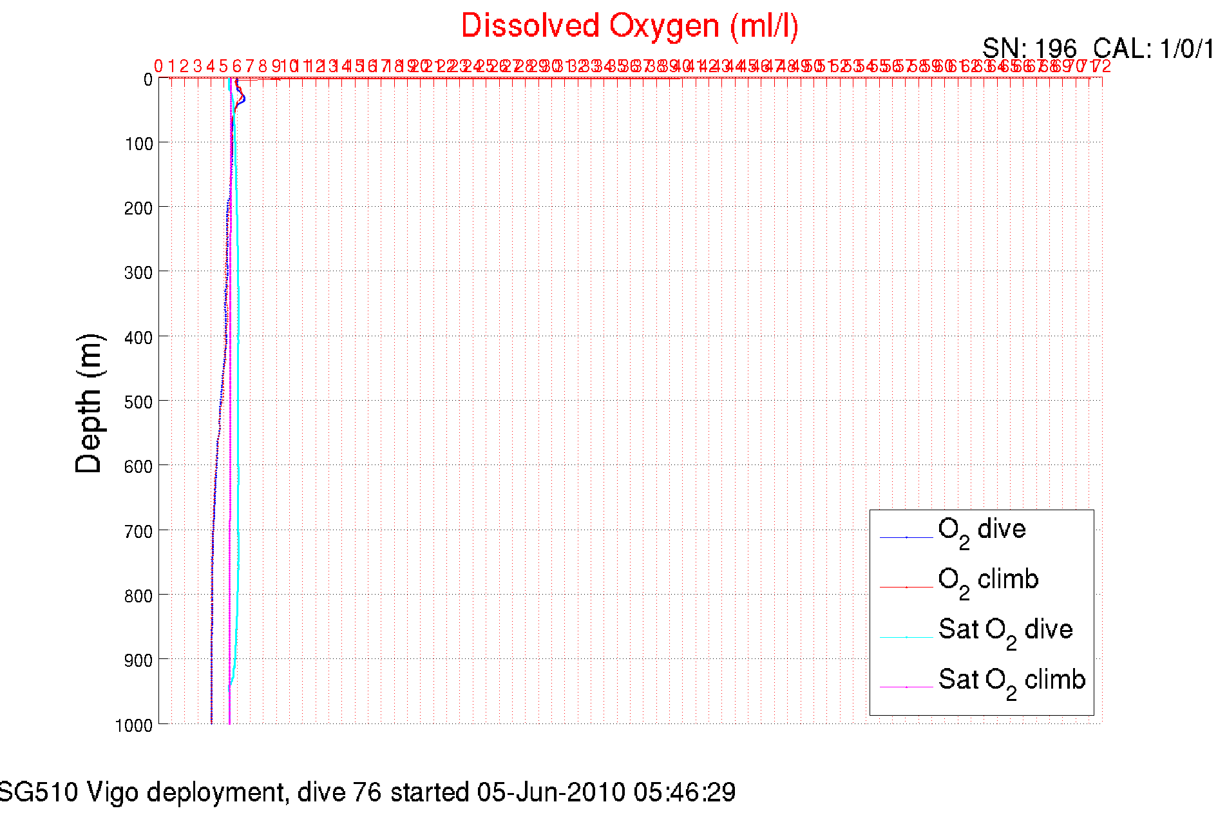Click the SG510 Vigo deployment caption
The height and width of the screenshot is (813, 1218).
pyautogui.click(x=367, y=792)
